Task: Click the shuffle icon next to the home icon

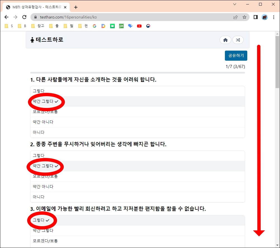Action: point(238,40)
